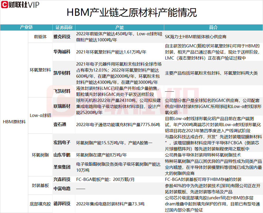The width and height of the screenshot is (263, 213).
Task: Click 壹石通 description about Low-α射线球形氧化铝产品
Action: [x=213, y=125]
